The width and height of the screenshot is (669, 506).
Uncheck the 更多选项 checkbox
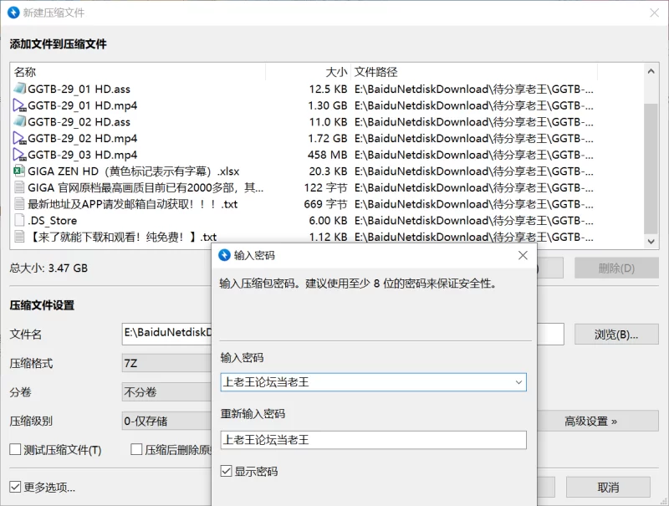coord(15,487)
